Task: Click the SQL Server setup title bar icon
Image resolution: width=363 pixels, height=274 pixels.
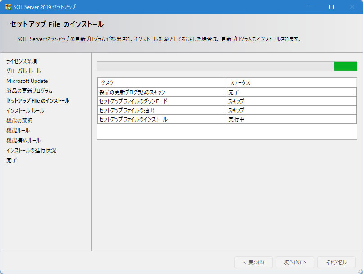Action: [8, 7]
